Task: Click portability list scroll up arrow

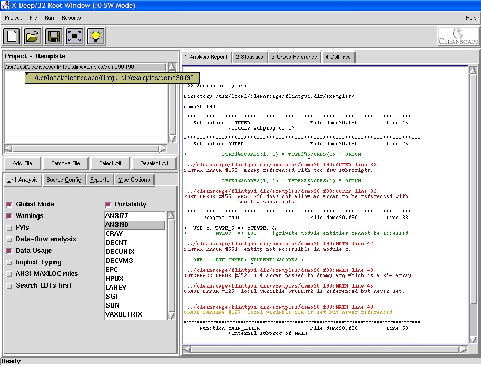Action: 171,215
